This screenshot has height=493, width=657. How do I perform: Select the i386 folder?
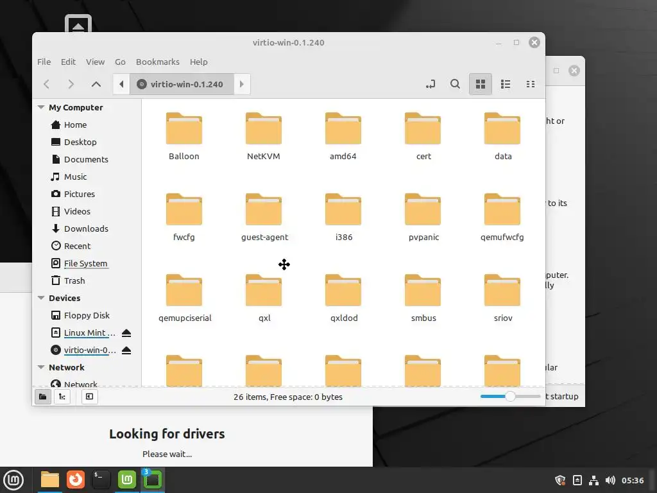(343, 217)
